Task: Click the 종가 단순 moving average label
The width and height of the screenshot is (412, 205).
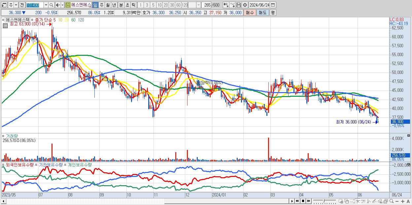Action: coord(43,20)
